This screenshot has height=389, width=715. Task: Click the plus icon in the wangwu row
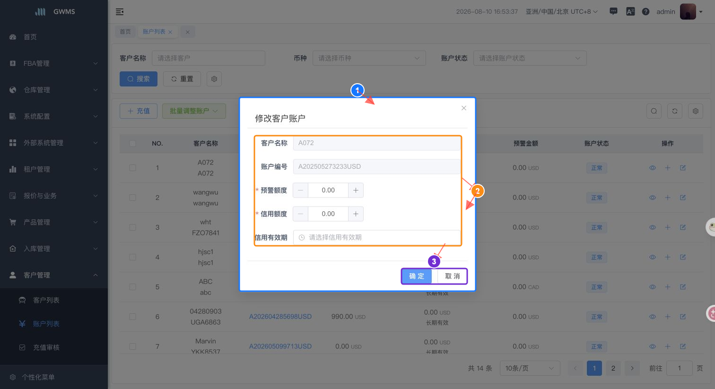click(x=668, y=198)
